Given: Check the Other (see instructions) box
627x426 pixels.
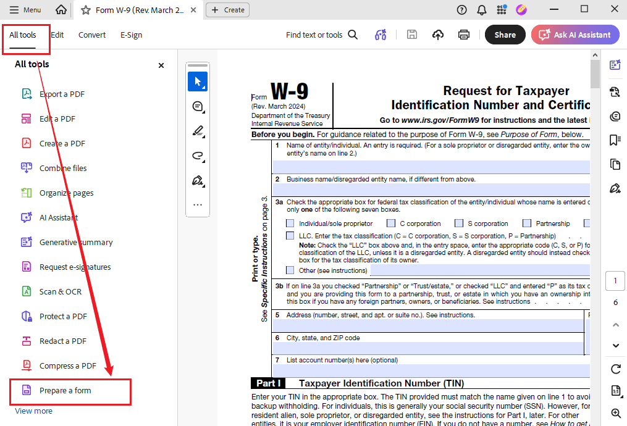Looking at the screenshot, I should click(290, 270).
